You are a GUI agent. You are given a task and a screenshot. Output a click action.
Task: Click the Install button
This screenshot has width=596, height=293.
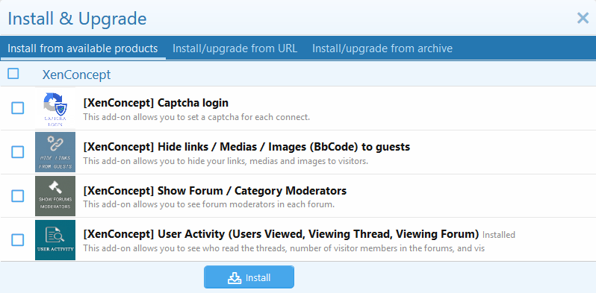249,277
